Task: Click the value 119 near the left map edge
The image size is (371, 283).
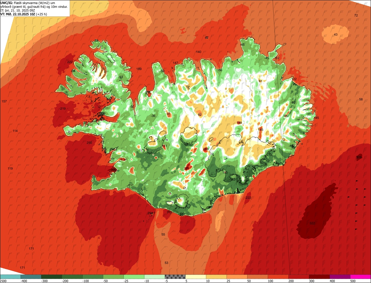Action: [10, 168]
